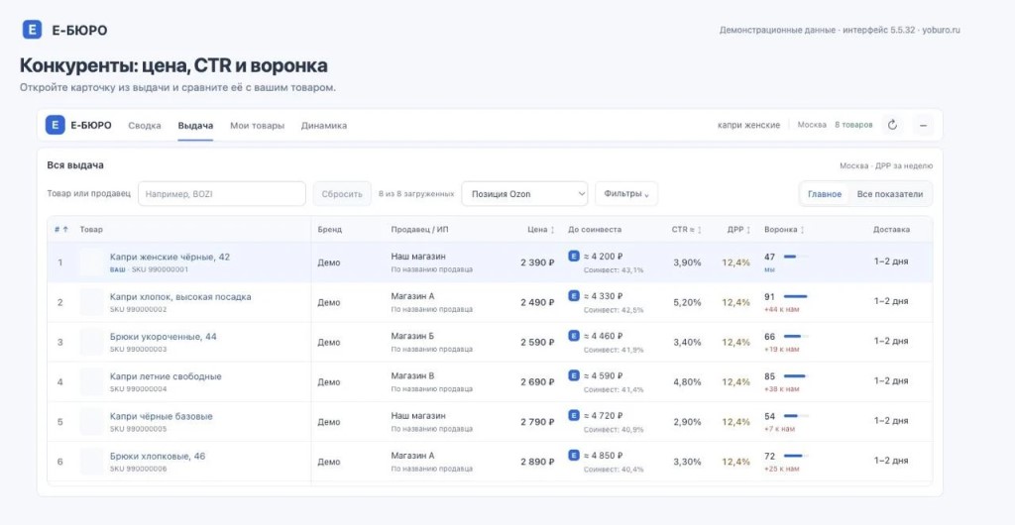This screenshot has height=525, width=1015.
Task: Open the Динамика tab
Action: pyautogui.click(x=324, y=126)
